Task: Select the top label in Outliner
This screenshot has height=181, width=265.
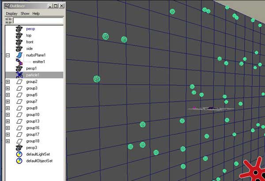Action: click(29, 35)
